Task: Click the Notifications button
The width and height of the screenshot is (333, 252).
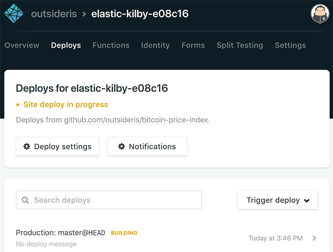Action: click(x=147, y=146)
